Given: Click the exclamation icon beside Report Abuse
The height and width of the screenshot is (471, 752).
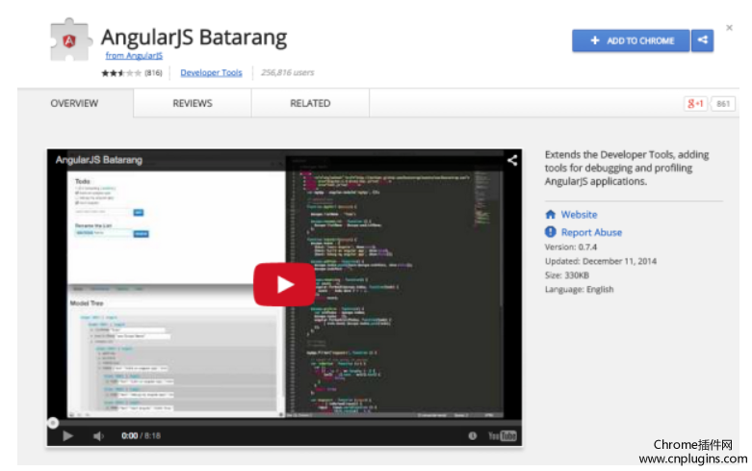Looking at the screenshot, I should (x=550, y=232).
